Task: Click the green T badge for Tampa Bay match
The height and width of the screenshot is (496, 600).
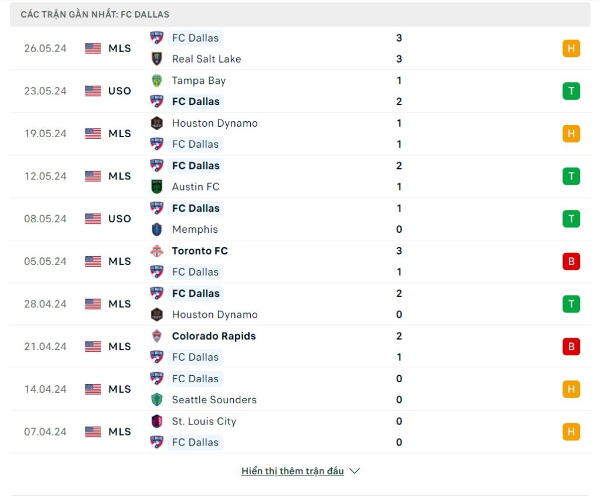Action: click(571, 91)
